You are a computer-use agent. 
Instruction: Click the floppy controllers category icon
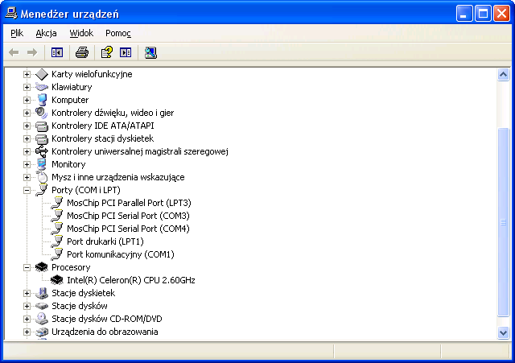[x=41, y=138]
